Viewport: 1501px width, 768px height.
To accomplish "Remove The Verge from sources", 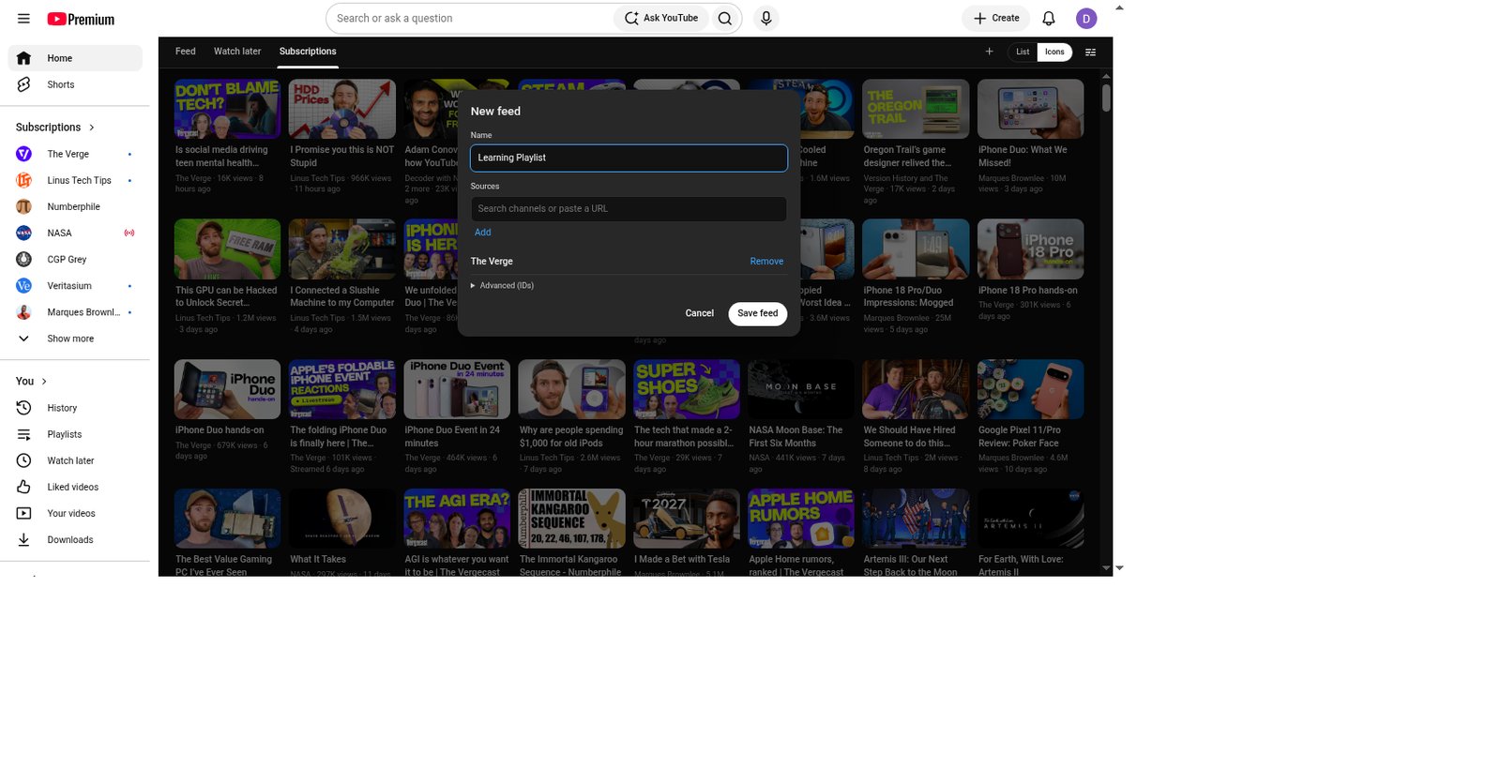I will pyautogui.click(x=766, y=262).
